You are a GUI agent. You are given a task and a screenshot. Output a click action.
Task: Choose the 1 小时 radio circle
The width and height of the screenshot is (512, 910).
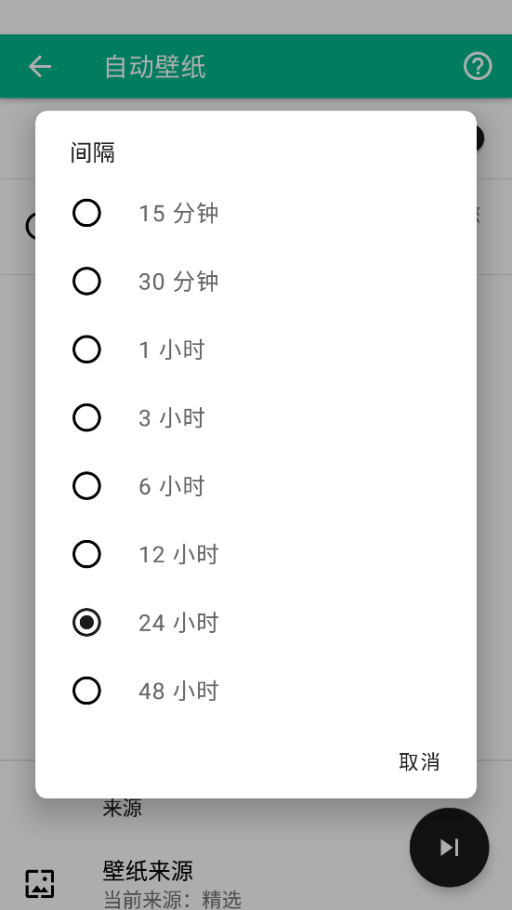pos(86,349)
